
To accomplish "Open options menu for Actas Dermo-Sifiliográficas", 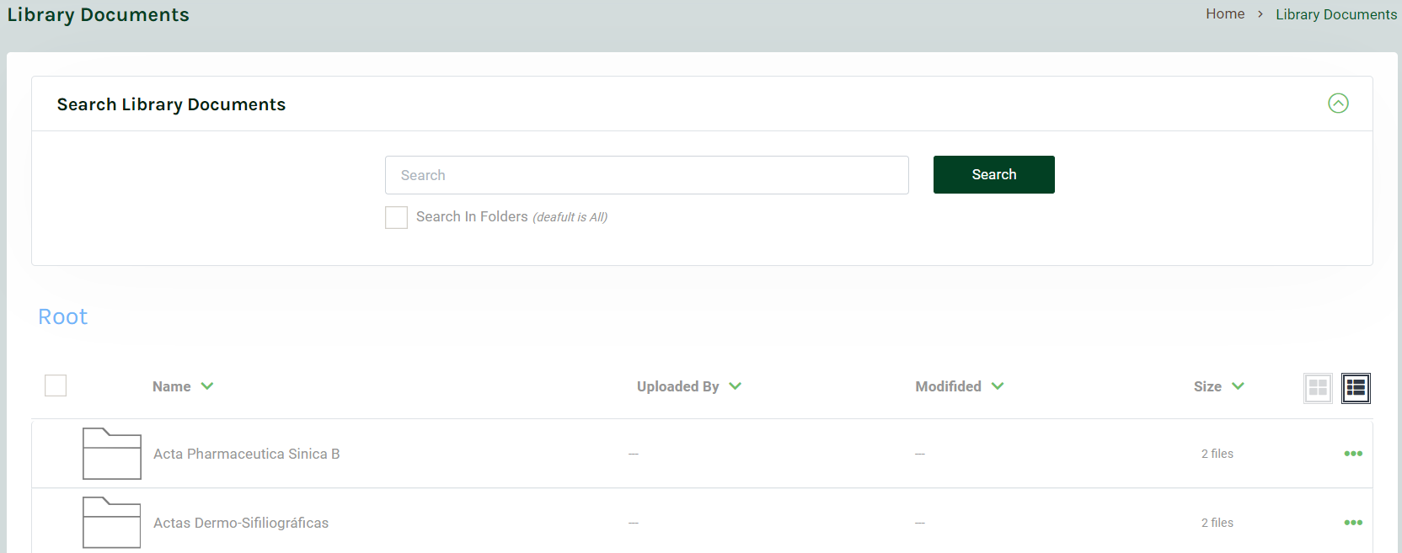I will point(1353,523).
